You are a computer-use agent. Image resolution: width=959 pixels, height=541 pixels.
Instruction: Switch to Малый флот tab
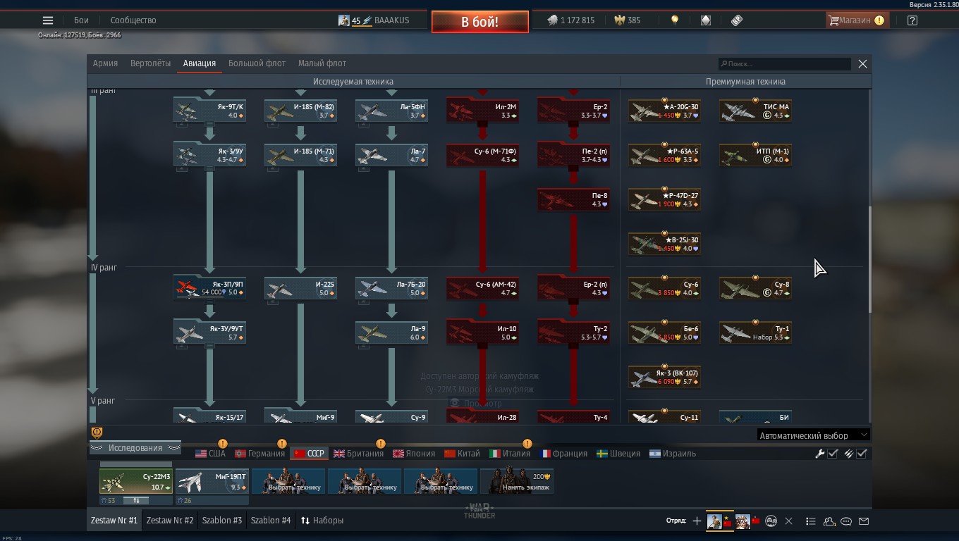322,63
